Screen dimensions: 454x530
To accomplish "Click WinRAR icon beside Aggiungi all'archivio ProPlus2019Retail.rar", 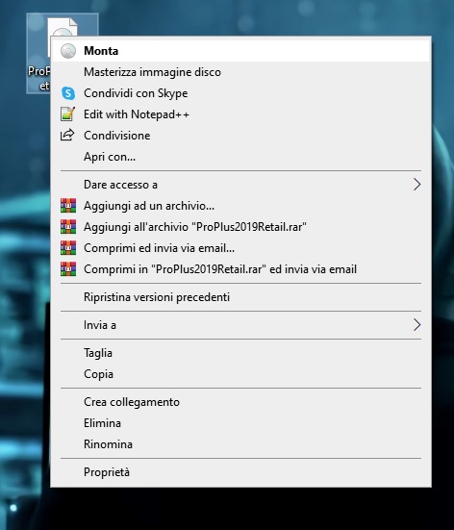I will (x=68, y=226).
